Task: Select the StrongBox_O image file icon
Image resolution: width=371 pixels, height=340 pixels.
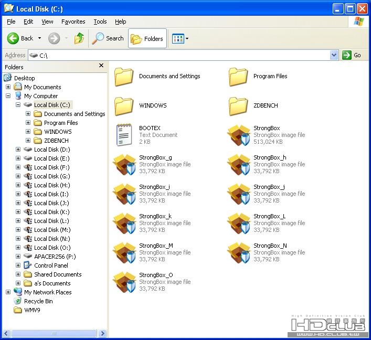Action: coord(124,282)
